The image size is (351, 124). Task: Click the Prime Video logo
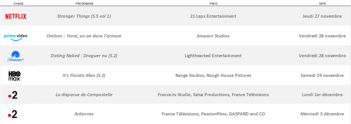point(16,36)
